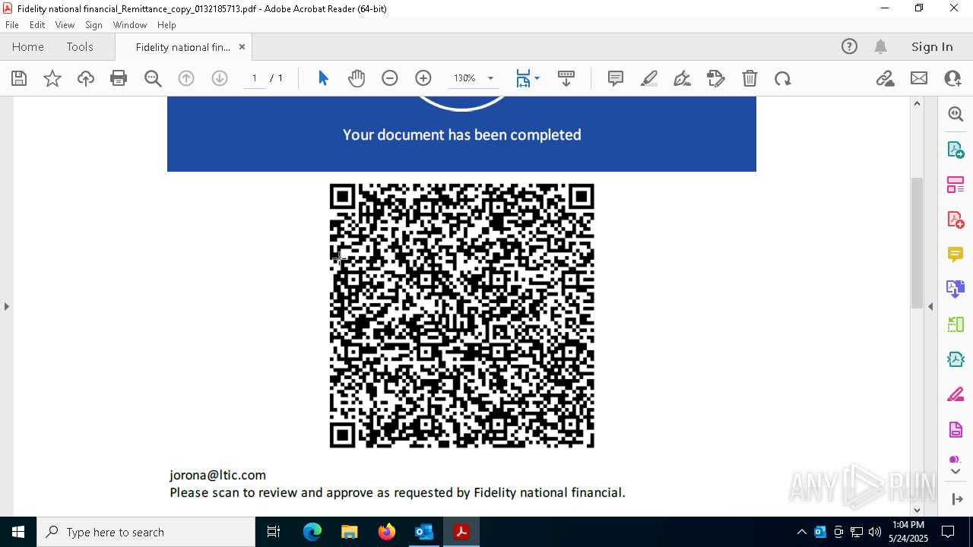973x547 pixels.
Task: Expand the right pane tools list chevron
Action: point(956,472)
